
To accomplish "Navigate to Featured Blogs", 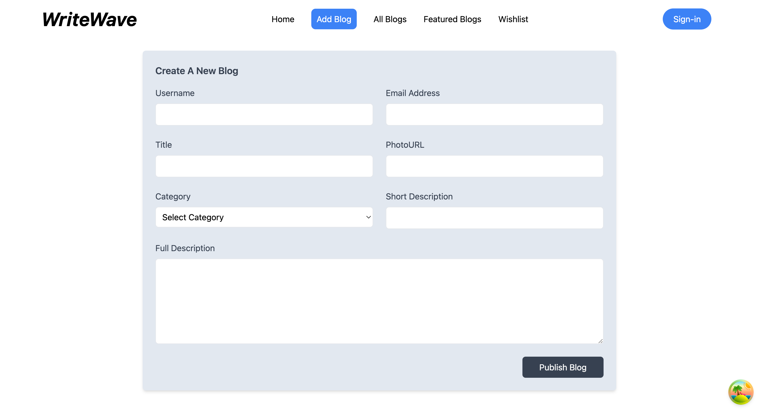I will [452, 19].
